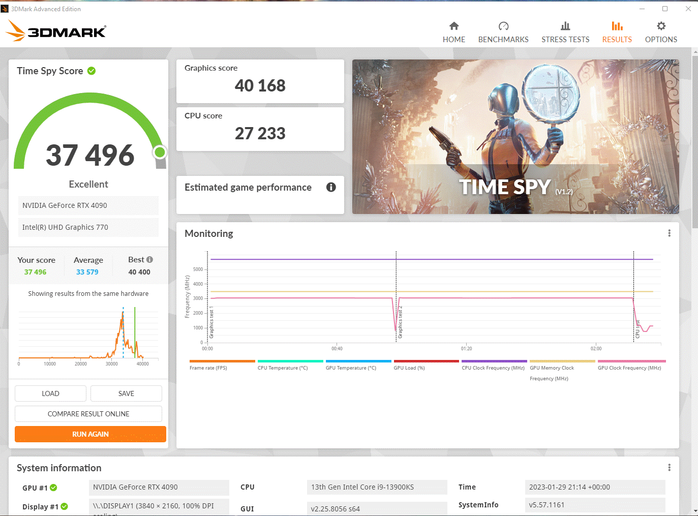Click the info icon next to the Best score
The height and width of the screenshot is (516, 698).
click(149, 259)
